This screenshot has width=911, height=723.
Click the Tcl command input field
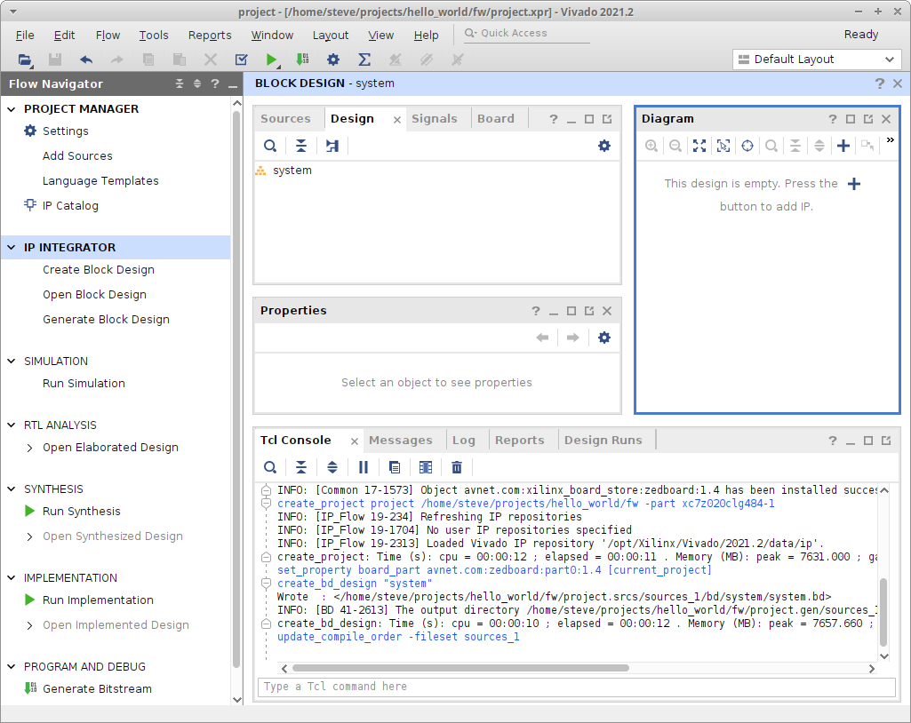(576, 687)
